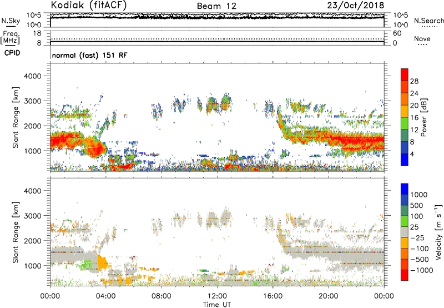Click the 16 tick on the power scale

pos(414,118)
